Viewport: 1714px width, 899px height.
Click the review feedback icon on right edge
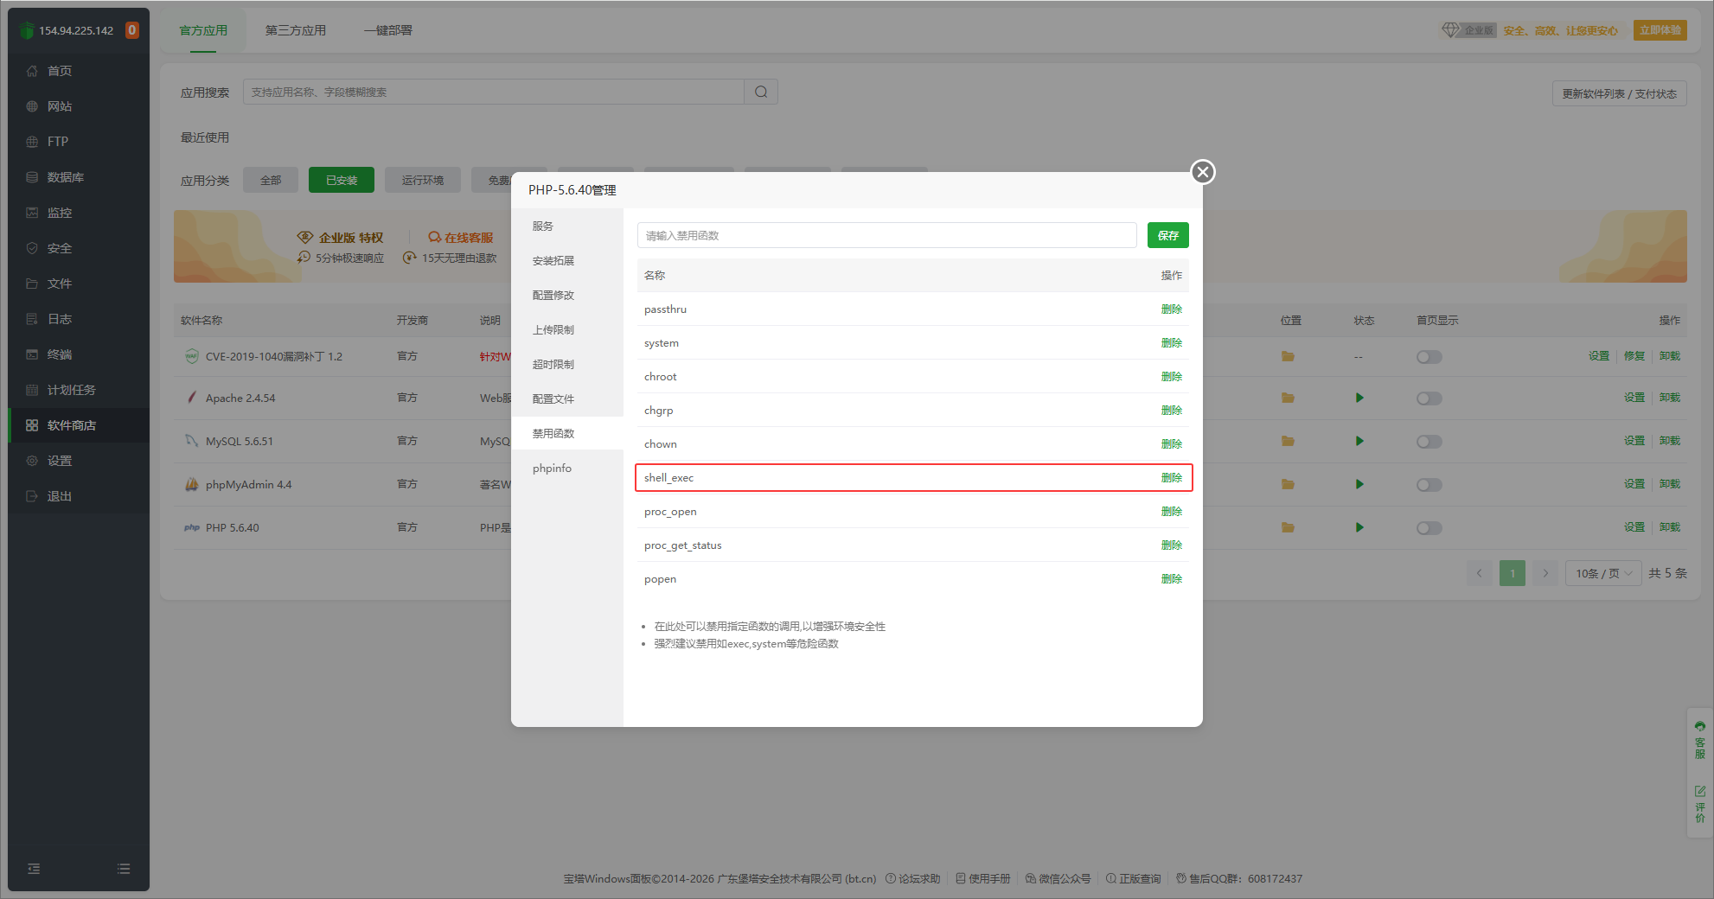(1700, 805)
